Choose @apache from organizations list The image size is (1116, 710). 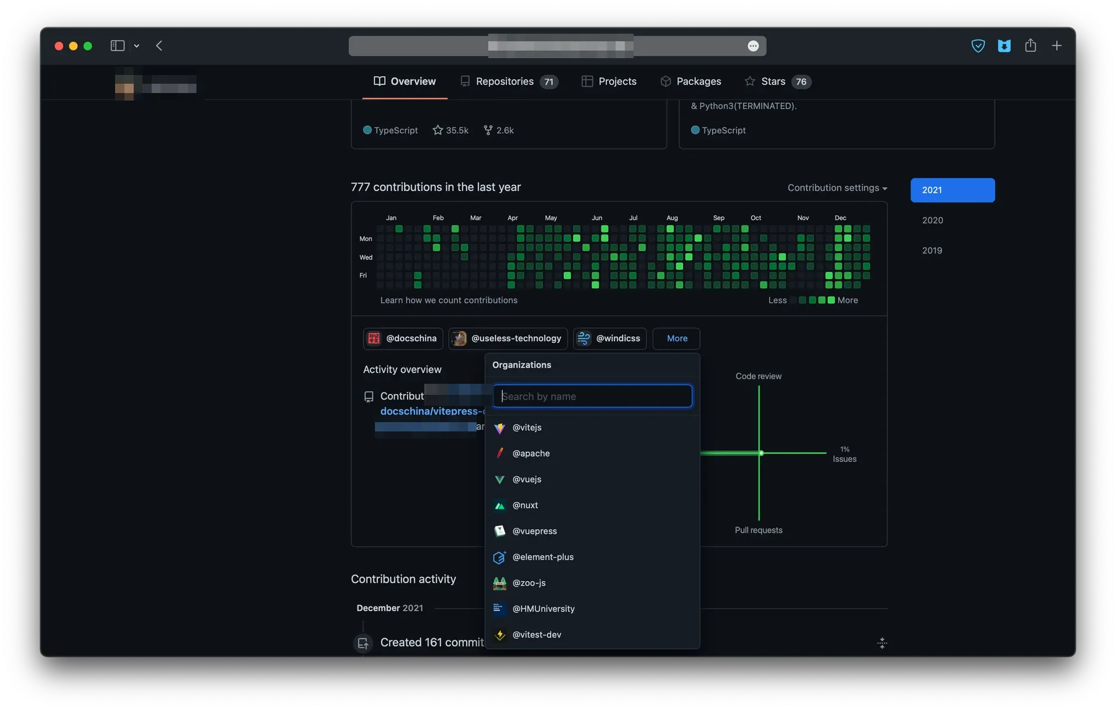pos(592,454)
